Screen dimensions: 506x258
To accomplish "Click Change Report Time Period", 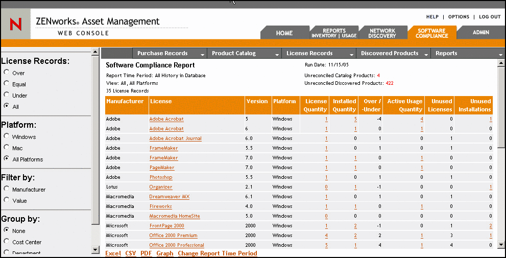I will (218, 253).
